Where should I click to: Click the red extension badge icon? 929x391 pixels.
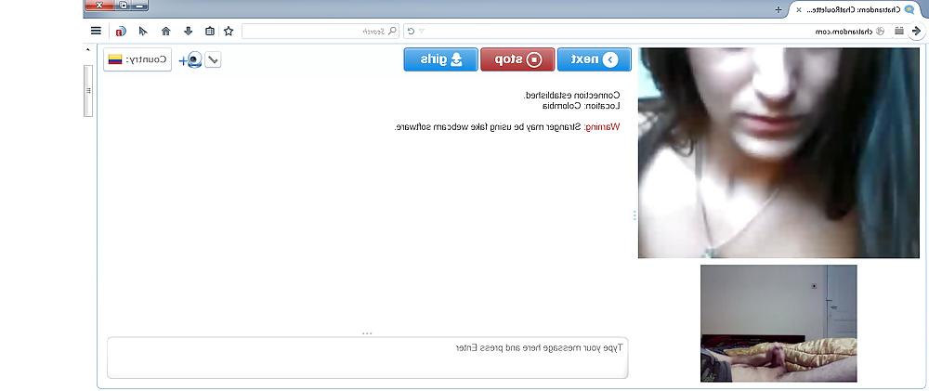[x=121, y=31]
